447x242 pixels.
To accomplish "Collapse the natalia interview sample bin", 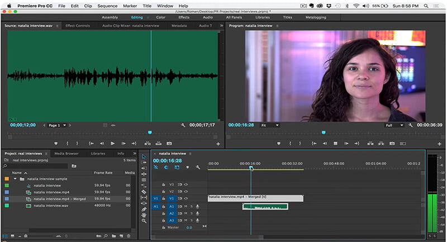I will pos(15,179).
